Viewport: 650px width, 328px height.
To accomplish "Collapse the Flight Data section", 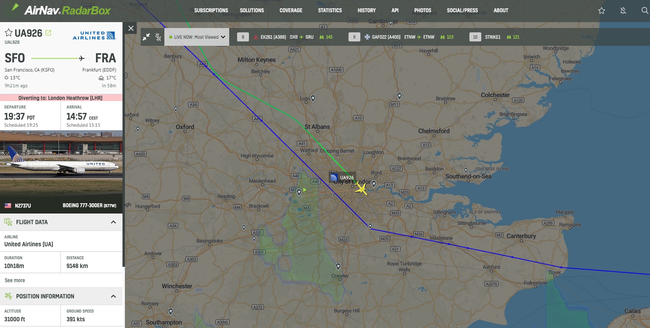I will pyautogui.click(x=113, y=222).
